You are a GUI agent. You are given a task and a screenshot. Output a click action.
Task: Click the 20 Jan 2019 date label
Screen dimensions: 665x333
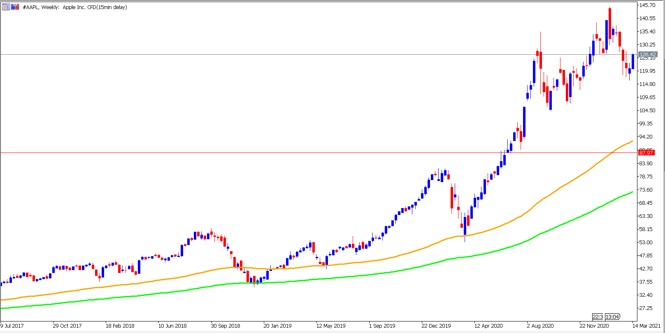tap(277, 326)
